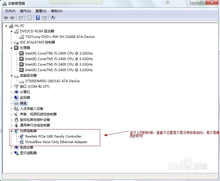
Task: Click the DVD/CD-ROM drive category icon
Action: click(x=16, y=31)
